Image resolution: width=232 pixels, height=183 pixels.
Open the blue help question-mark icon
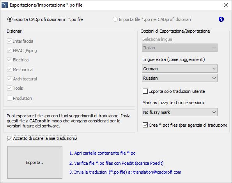tap(221, 19)
